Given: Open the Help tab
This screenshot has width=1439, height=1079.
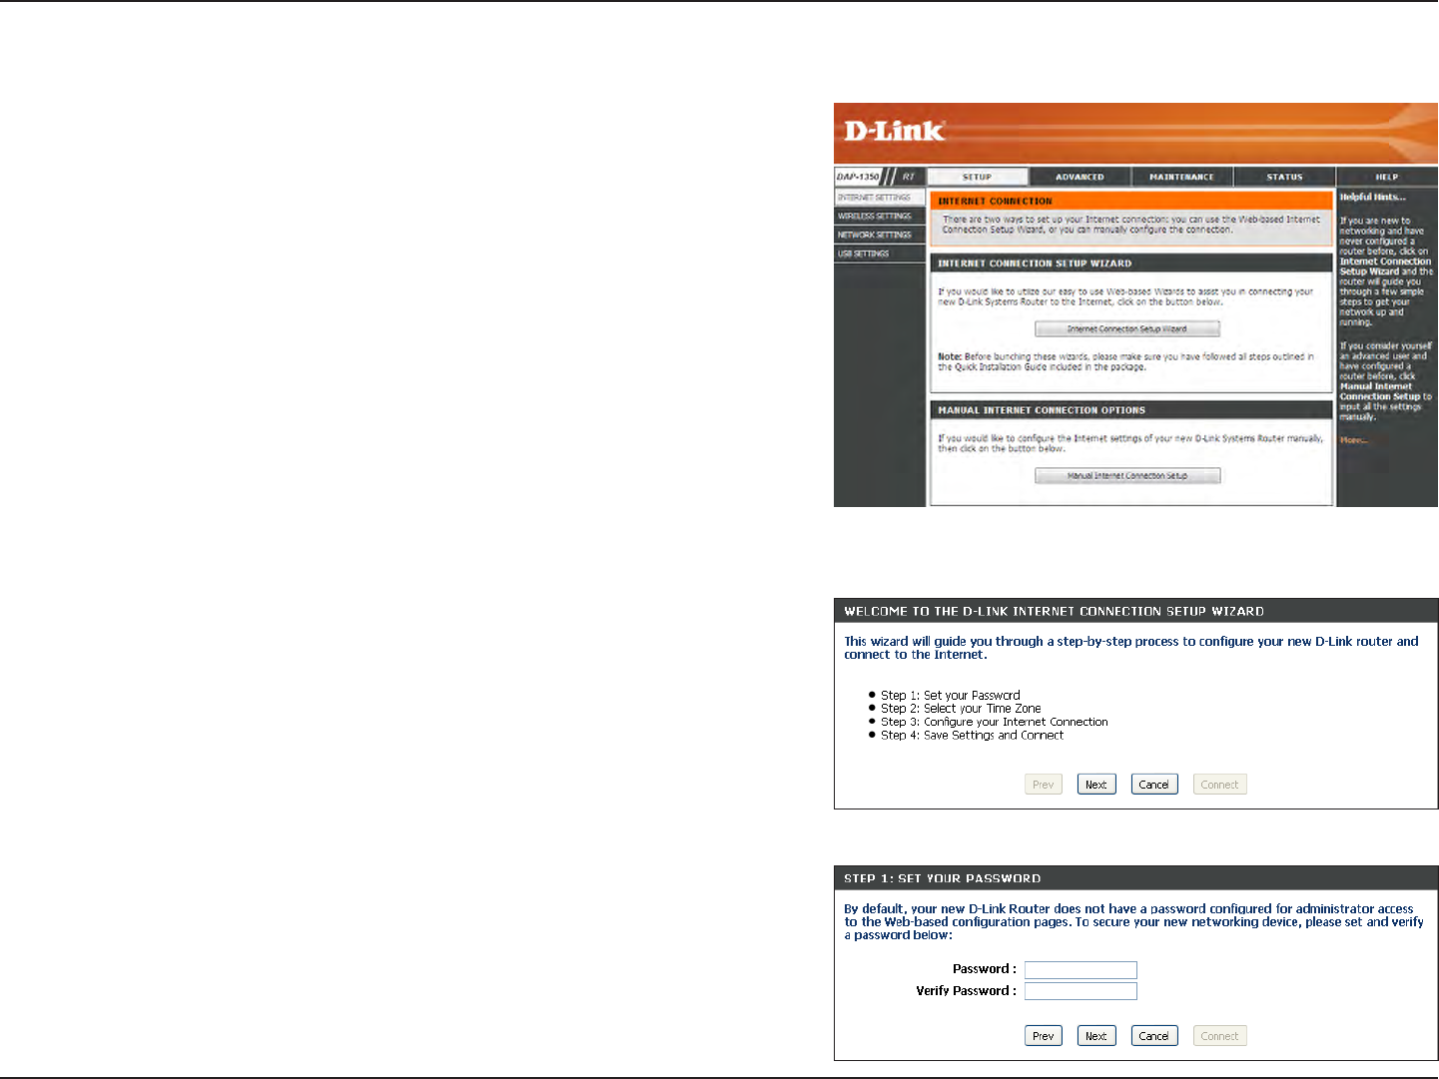Looking at the screenshot, I should click(1387, 177).
